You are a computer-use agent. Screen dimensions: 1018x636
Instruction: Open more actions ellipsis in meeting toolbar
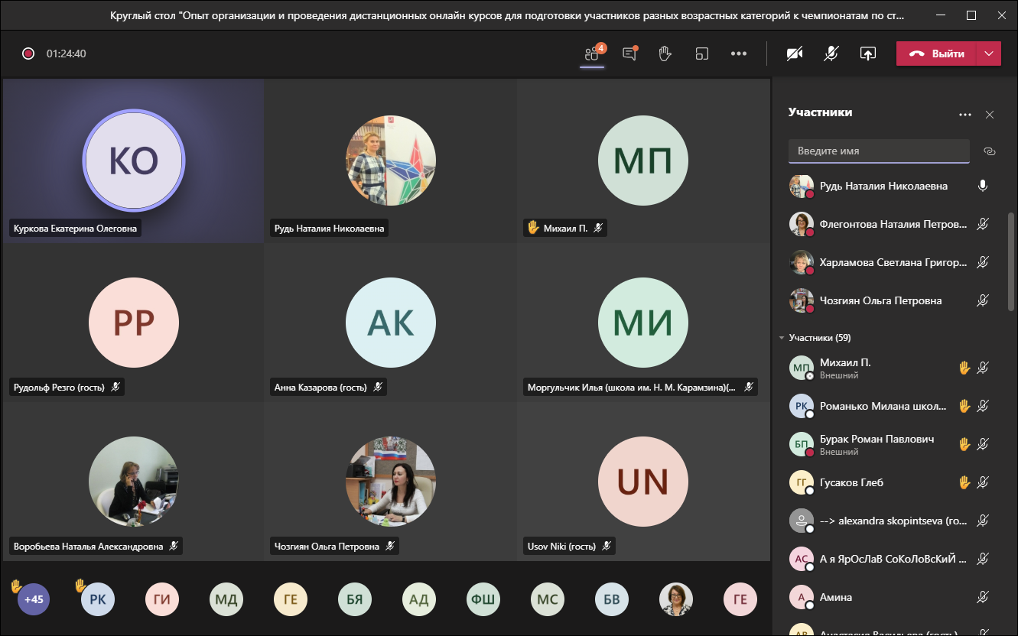[x=738, y=54]
